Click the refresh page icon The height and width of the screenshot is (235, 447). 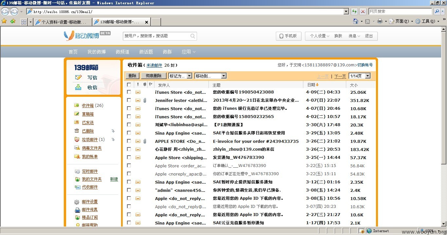point(354,11)
